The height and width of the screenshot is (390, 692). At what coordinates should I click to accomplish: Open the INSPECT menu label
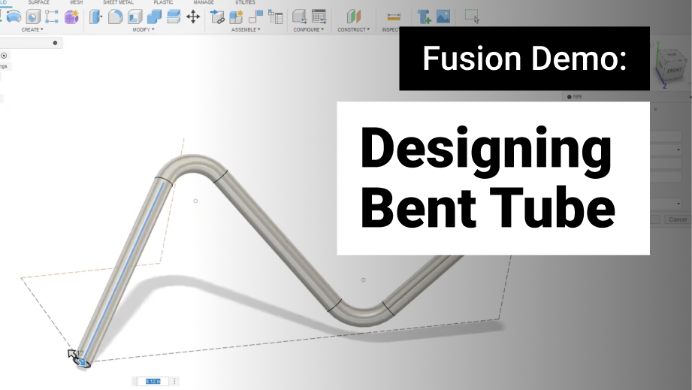pos(391,29)
